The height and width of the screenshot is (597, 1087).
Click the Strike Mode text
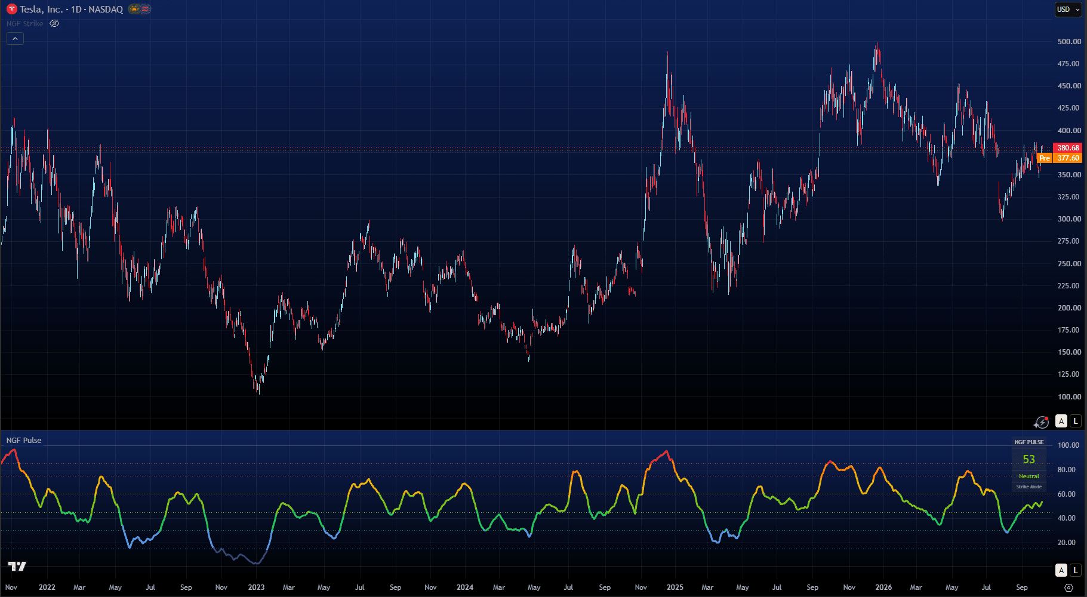point(1029,487)
